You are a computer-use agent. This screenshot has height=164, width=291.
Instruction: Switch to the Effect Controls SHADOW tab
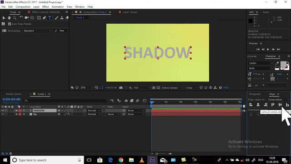[45, 12]
